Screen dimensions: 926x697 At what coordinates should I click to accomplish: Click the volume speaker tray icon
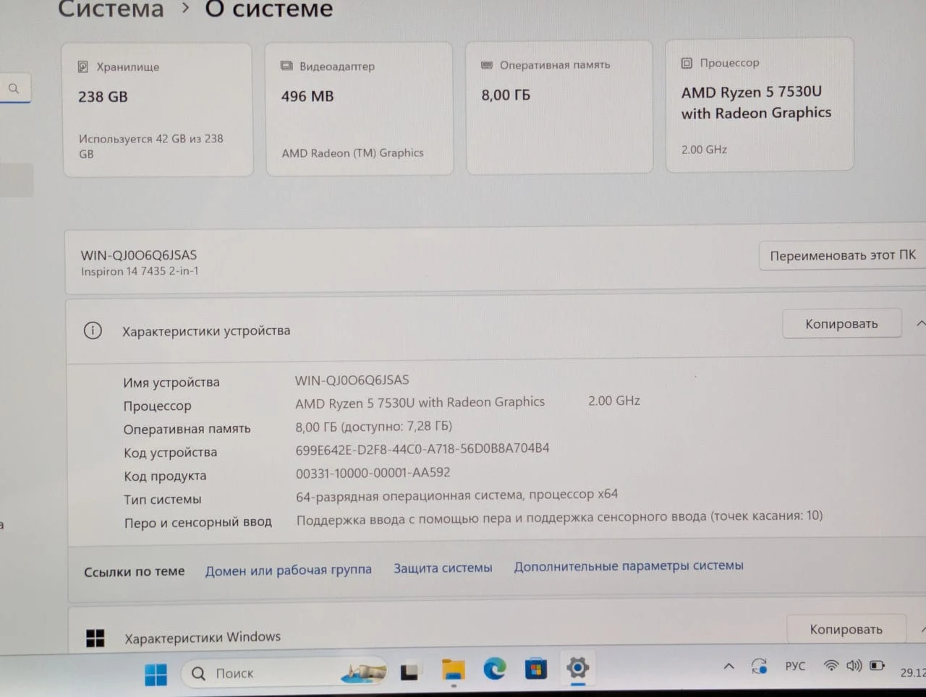[x=854, y=665]
